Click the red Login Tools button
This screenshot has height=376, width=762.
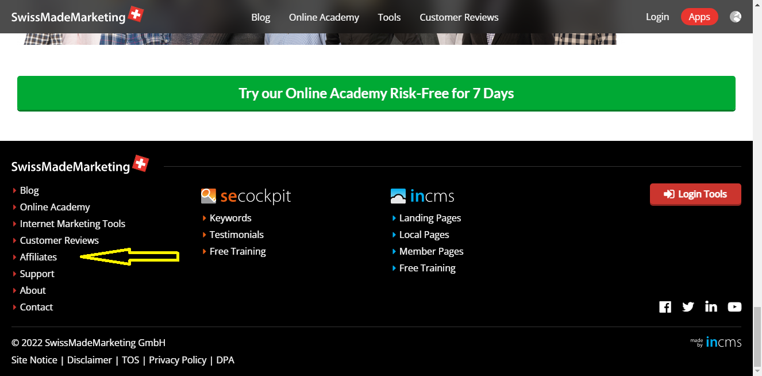click(x=695, y=194)
